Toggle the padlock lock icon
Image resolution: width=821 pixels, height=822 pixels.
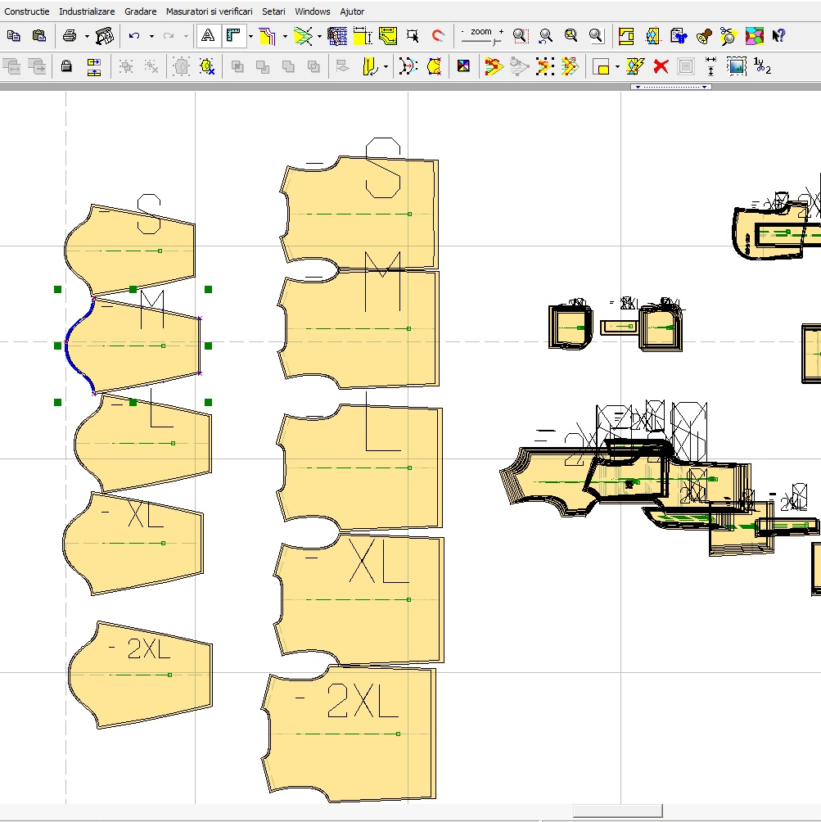click(x=67, y=66)
